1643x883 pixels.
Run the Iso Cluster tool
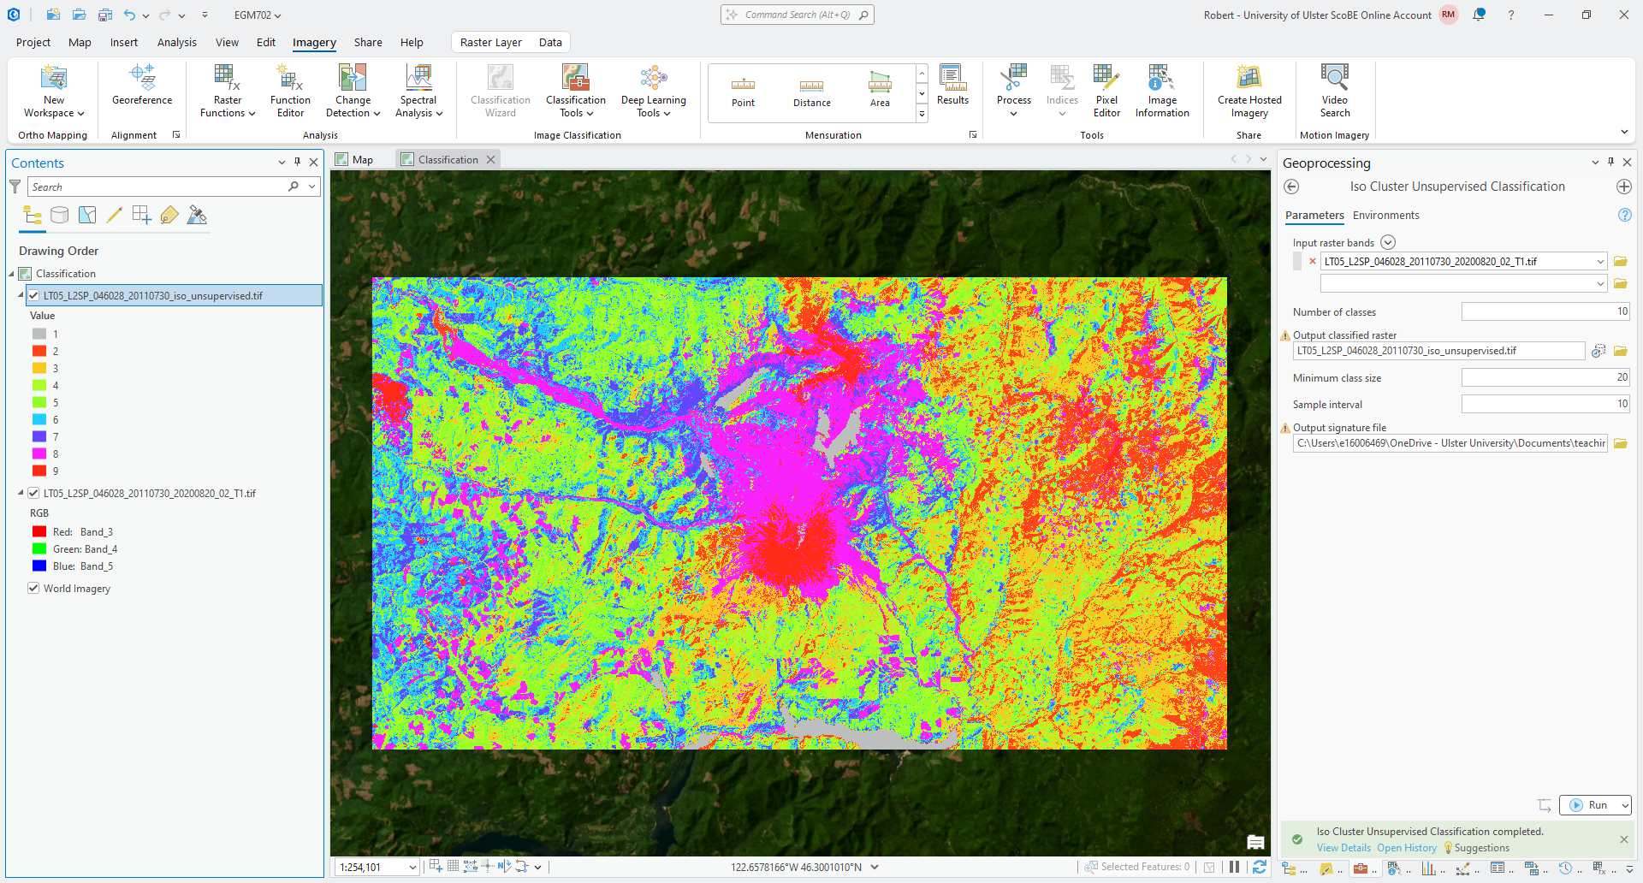tap(1589, 805)
